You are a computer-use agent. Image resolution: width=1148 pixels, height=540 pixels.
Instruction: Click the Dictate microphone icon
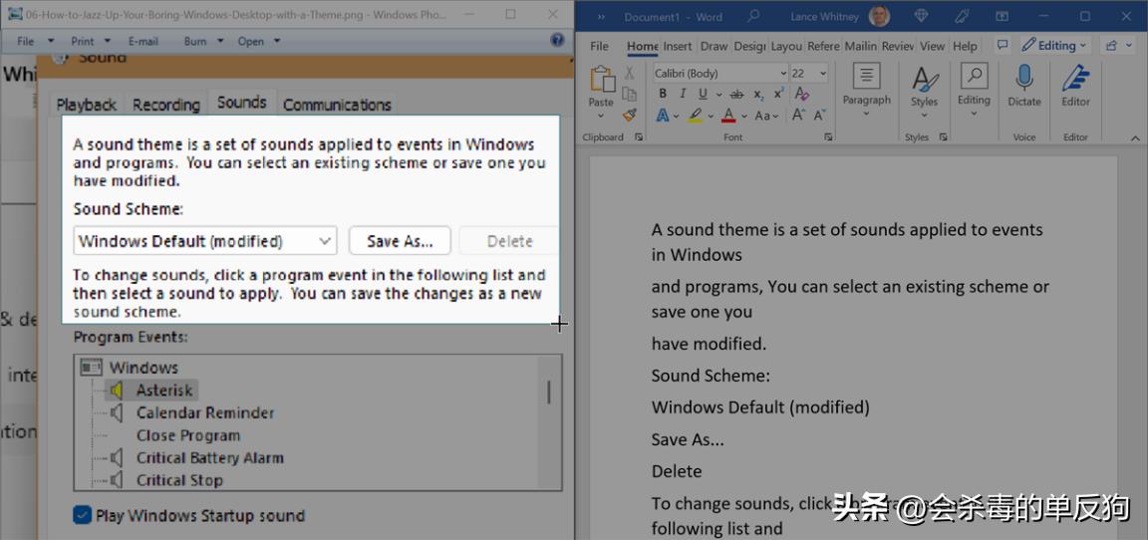[1023, 80]
